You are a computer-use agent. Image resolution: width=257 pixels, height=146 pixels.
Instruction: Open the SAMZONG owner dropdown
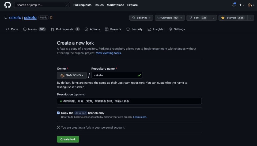72,75
